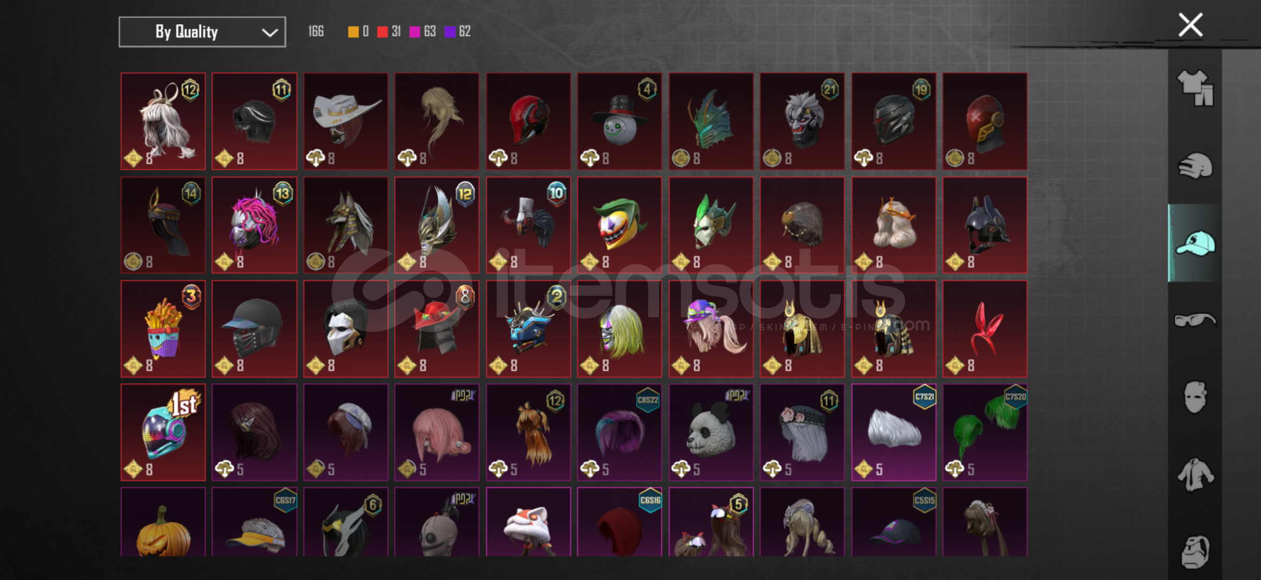The height and width of the screenshot is (580, 1261).
Task: Open the outfits clothing category icon
Action: point(1195,89)
